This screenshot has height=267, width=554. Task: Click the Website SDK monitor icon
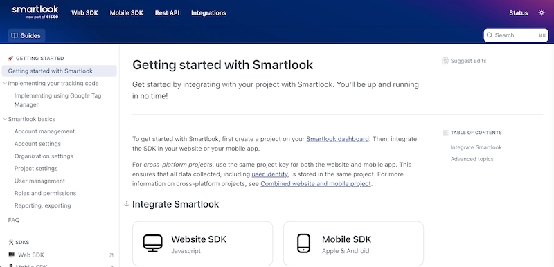152,243
